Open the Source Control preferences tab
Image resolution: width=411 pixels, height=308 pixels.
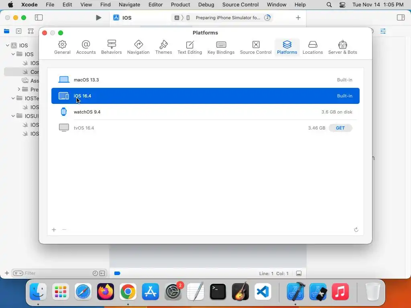tap(256, 47)
